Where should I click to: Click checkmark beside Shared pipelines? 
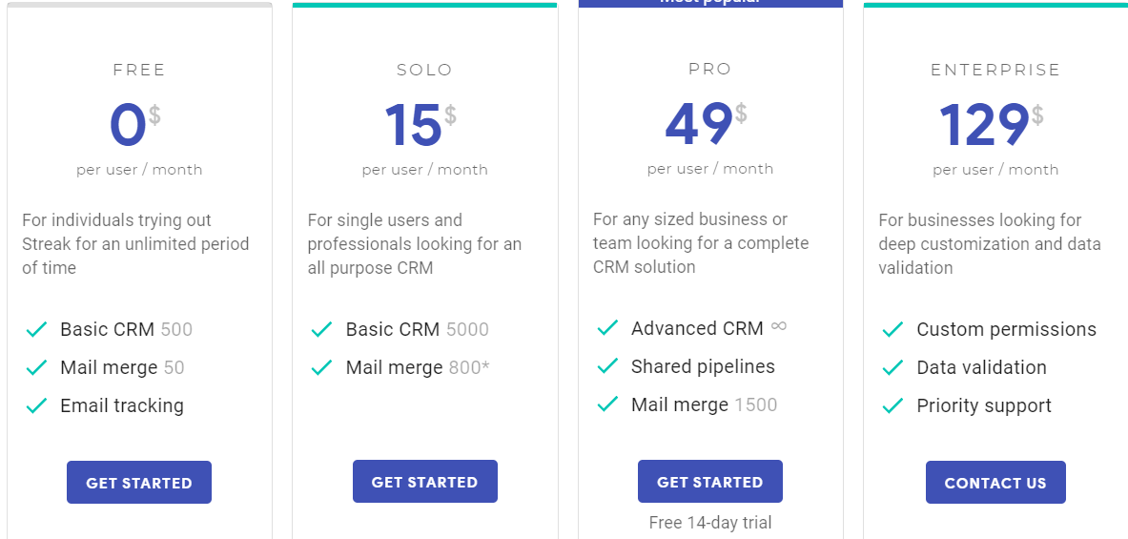(x=607, y=367)
